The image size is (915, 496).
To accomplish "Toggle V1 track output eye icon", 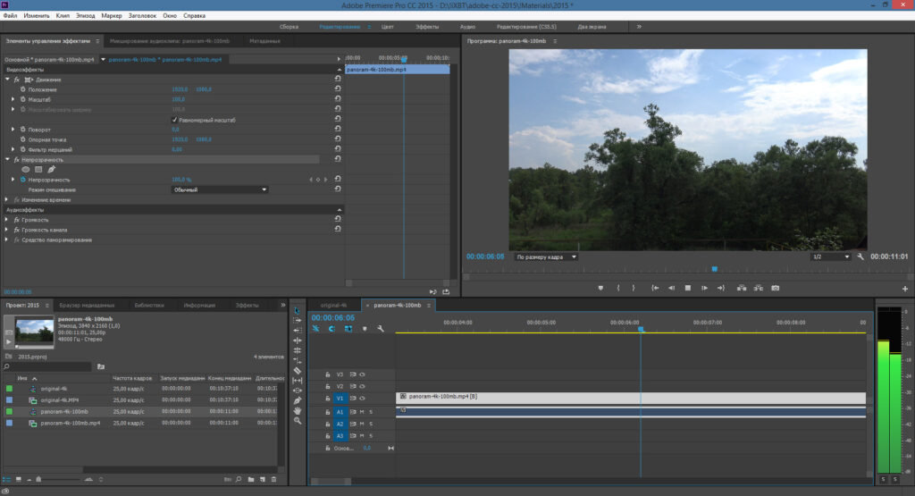I will point(362,398).
